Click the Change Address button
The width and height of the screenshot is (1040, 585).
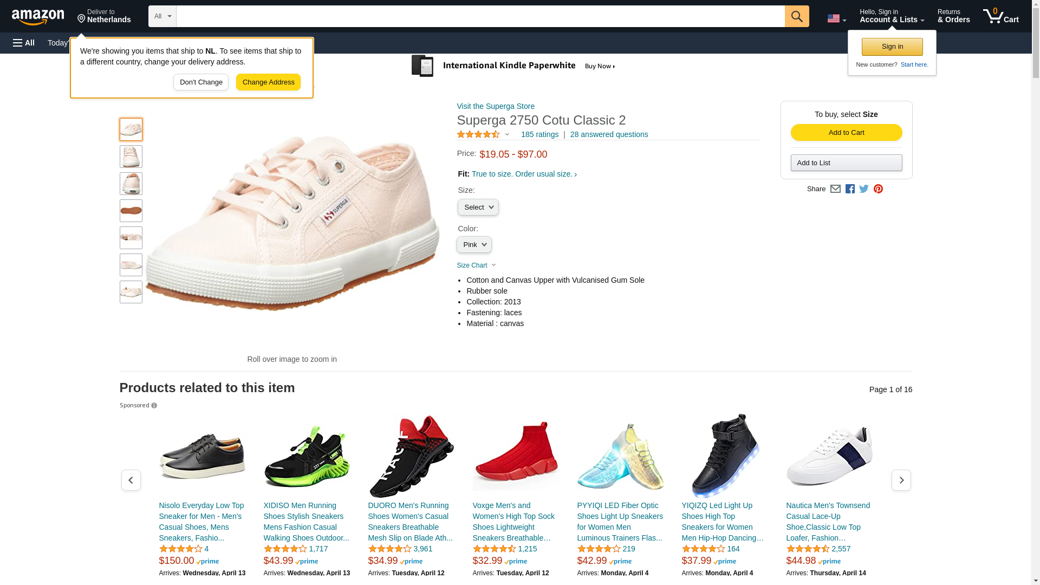point(268,82)
